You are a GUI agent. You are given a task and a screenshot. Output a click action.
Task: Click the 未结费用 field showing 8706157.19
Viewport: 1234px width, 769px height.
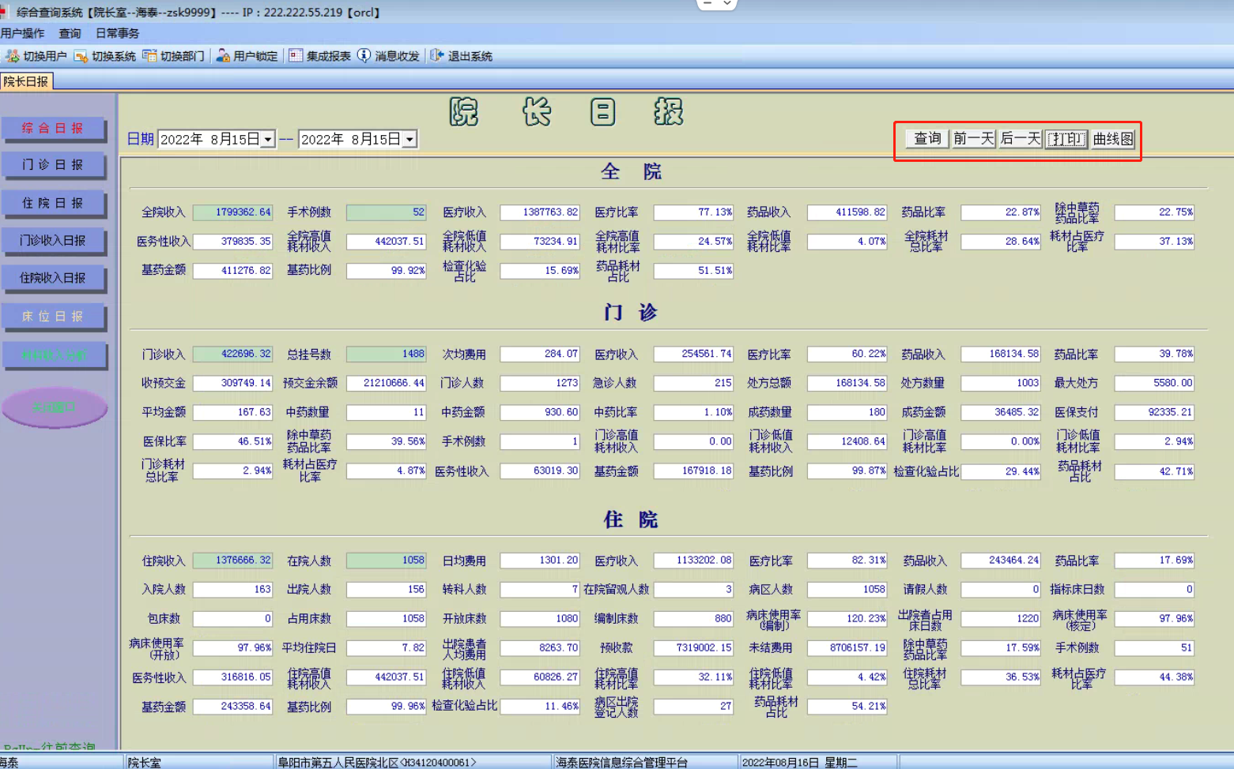click(x=847, y=649)
